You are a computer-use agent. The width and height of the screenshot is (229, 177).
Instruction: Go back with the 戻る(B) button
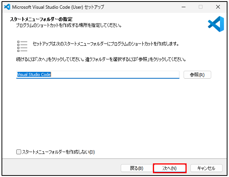tap(136, 168)
